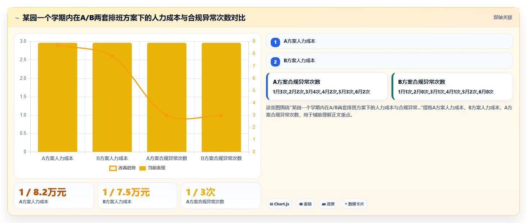The width and height of the screenshot is (527, 223).
Task: Click the sparkle icon in 数据卡片 chip
Action: pyautogui.click(x=346, y=204)
